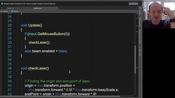Click the '0.5f' value on line 41
Viewport: 175px width, 98px height.
[x=69, y=90]
